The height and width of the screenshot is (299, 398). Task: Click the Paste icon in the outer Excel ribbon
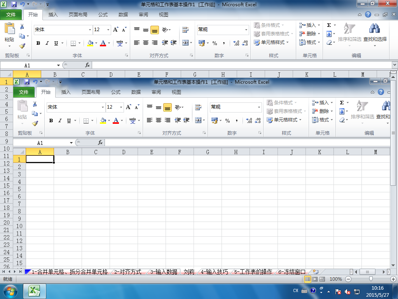click(x=10, y=28)
